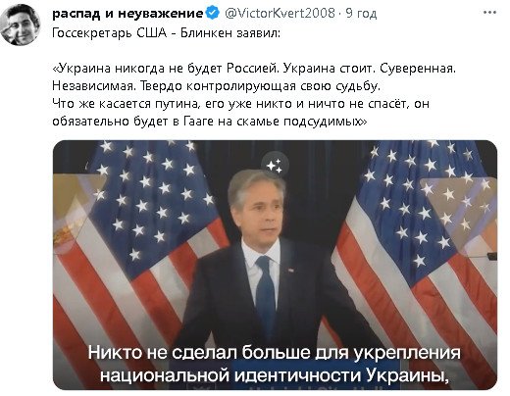Open the tweet's three-dot more options menu

(489, 13)
